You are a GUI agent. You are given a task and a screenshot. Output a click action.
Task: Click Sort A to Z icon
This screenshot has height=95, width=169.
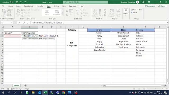(67, 11)
